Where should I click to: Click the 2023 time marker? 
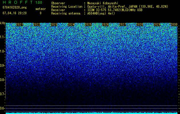click(54, 25)
